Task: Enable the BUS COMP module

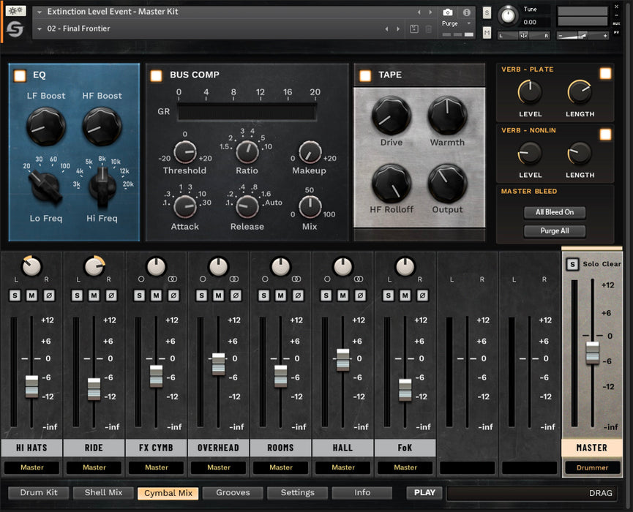Action: (156, 75)
